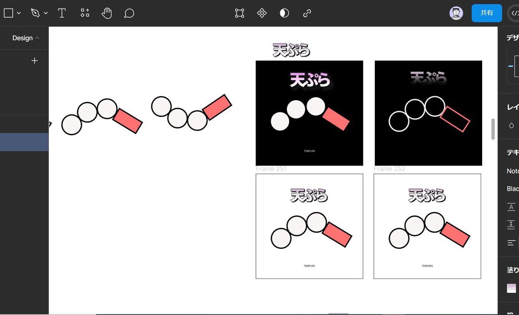519x315 pixels.
Task: Select pink 天ぷら text in black frame
Action: pos(310,80)
